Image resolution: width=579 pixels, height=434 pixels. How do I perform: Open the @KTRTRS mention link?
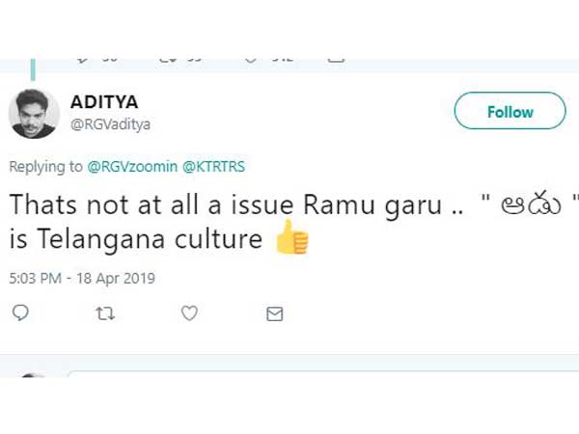point(213,167)
